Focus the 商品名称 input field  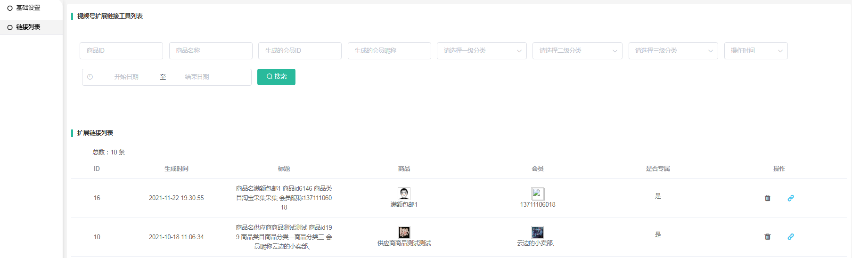(211, 51)
